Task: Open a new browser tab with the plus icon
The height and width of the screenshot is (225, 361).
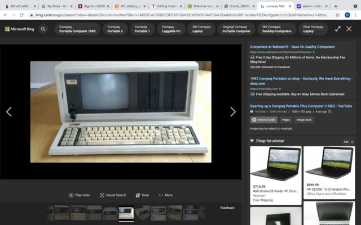Action: [336, 6]
